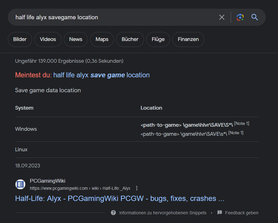This screenshot has width=278, height=223.
Task: Click the 'Location' column header
Action: pos(151,108)
